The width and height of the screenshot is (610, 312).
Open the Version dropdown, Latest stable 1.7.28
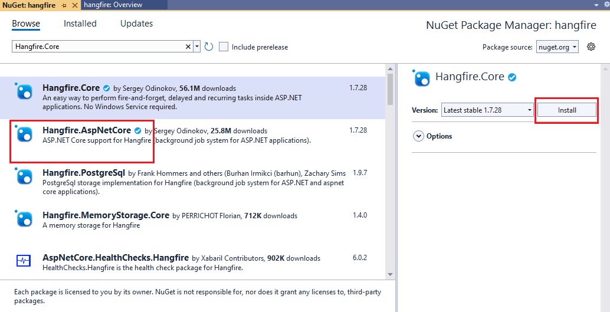[487, 110]
